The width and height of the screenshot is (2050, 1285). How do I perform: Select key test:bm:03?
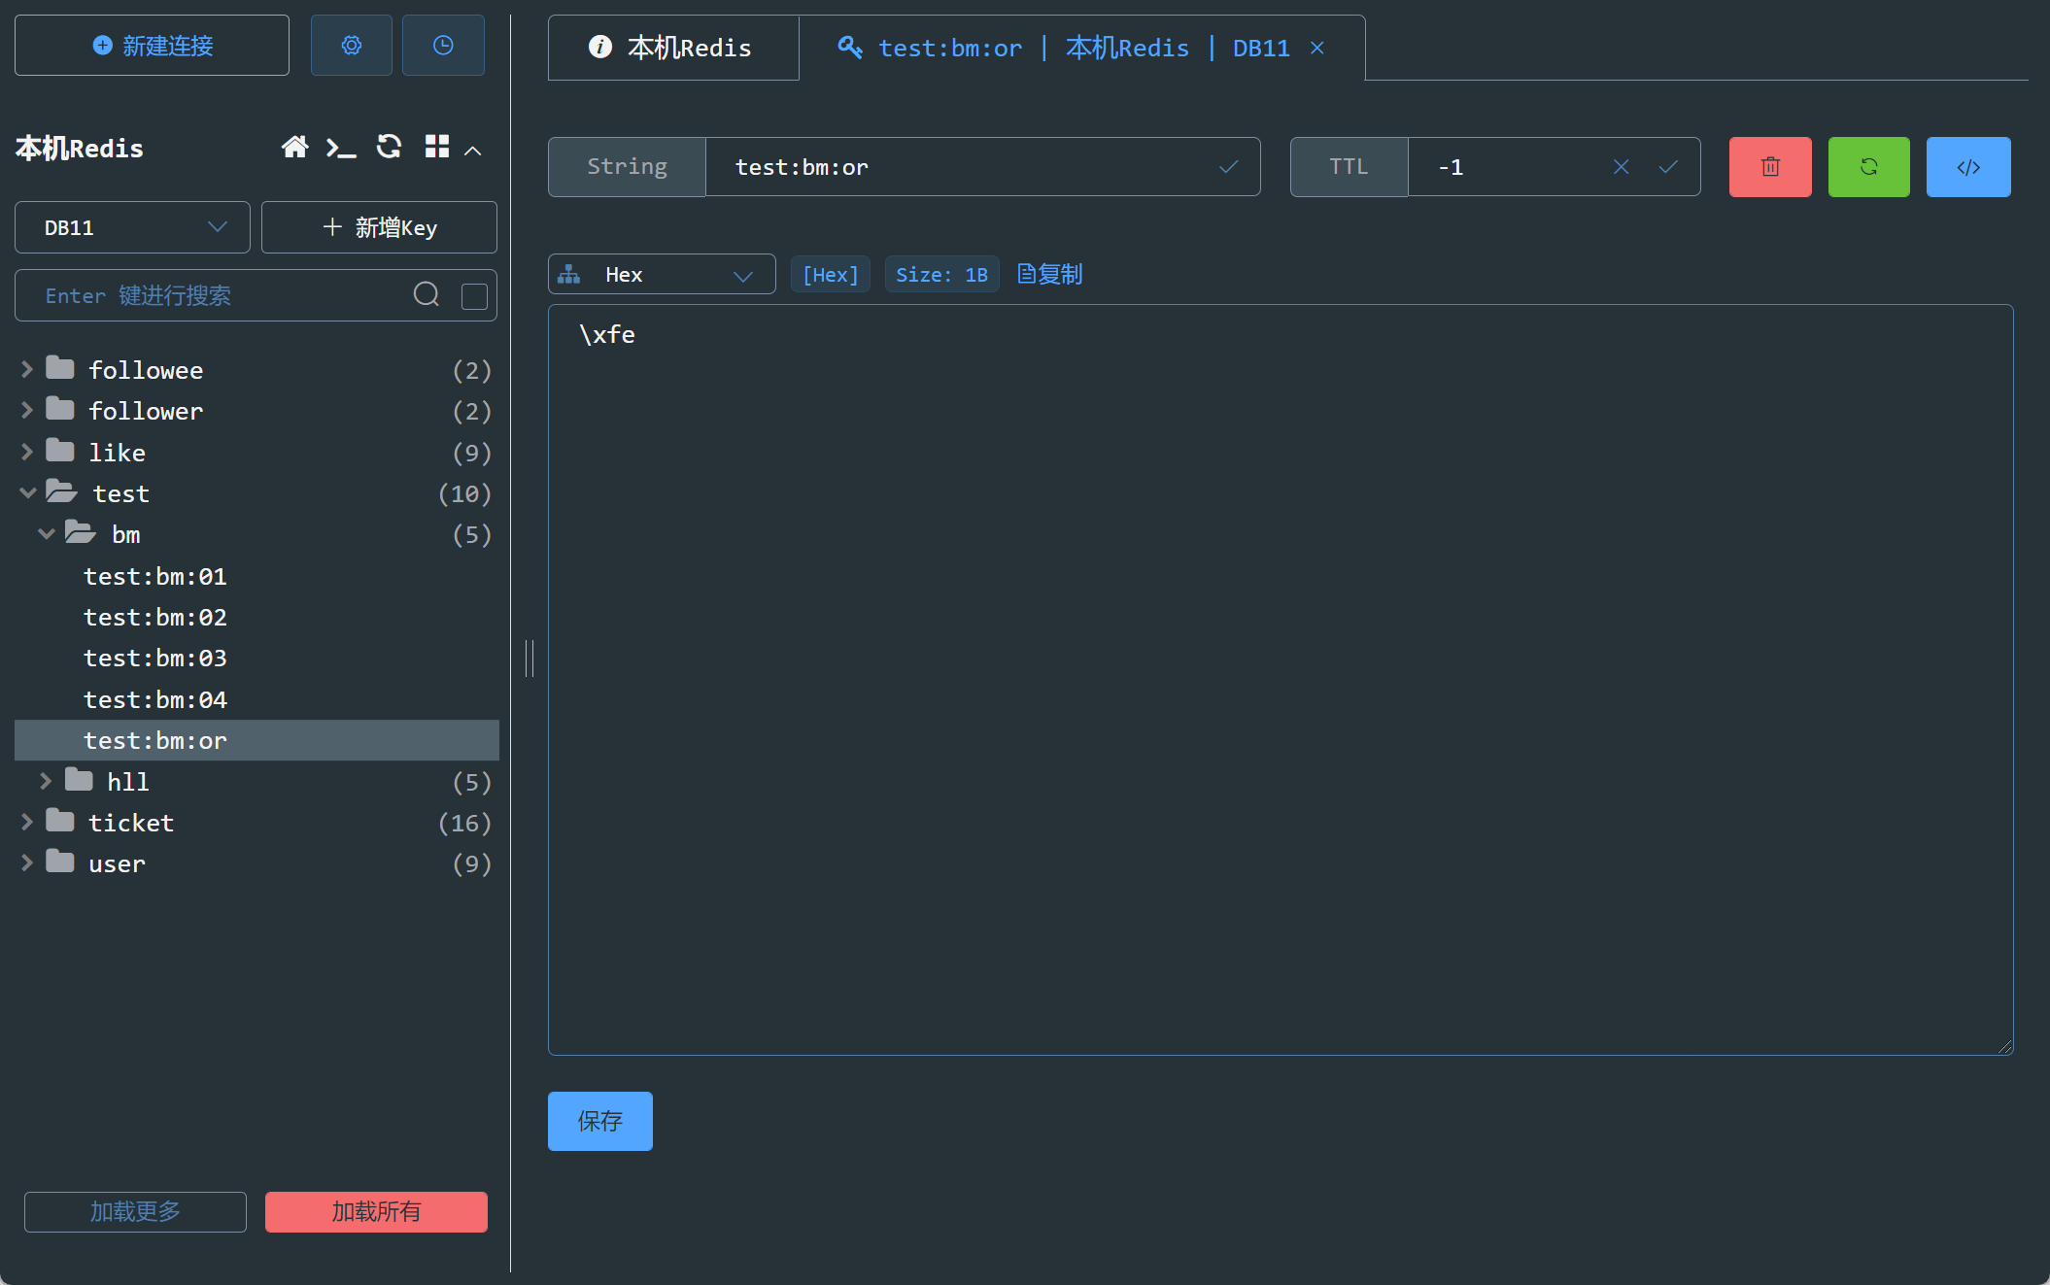(256, 658)
